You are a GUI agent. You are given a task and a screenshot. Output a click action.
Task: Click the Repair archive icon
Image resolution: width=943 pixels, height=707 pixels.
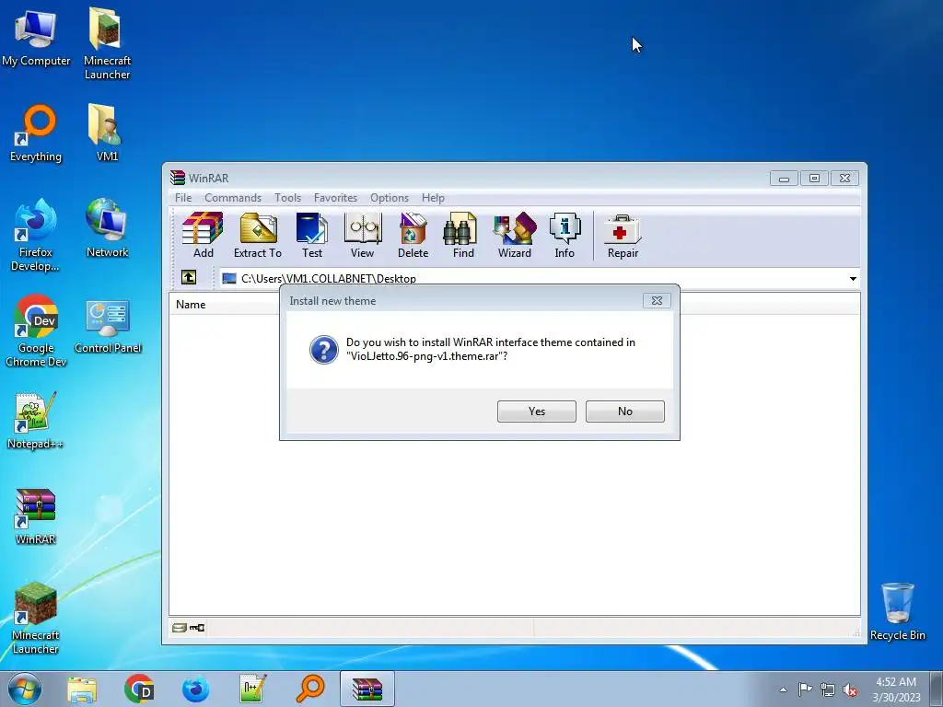(x=623, y=235)
